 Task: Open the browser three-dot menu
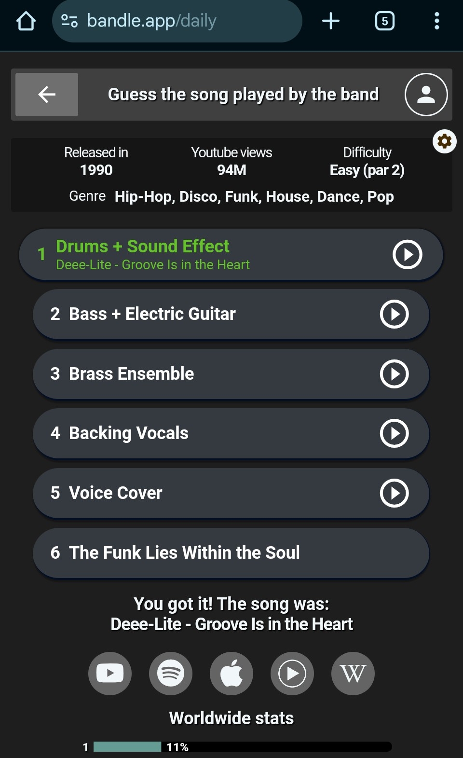[x=436, y=21]
